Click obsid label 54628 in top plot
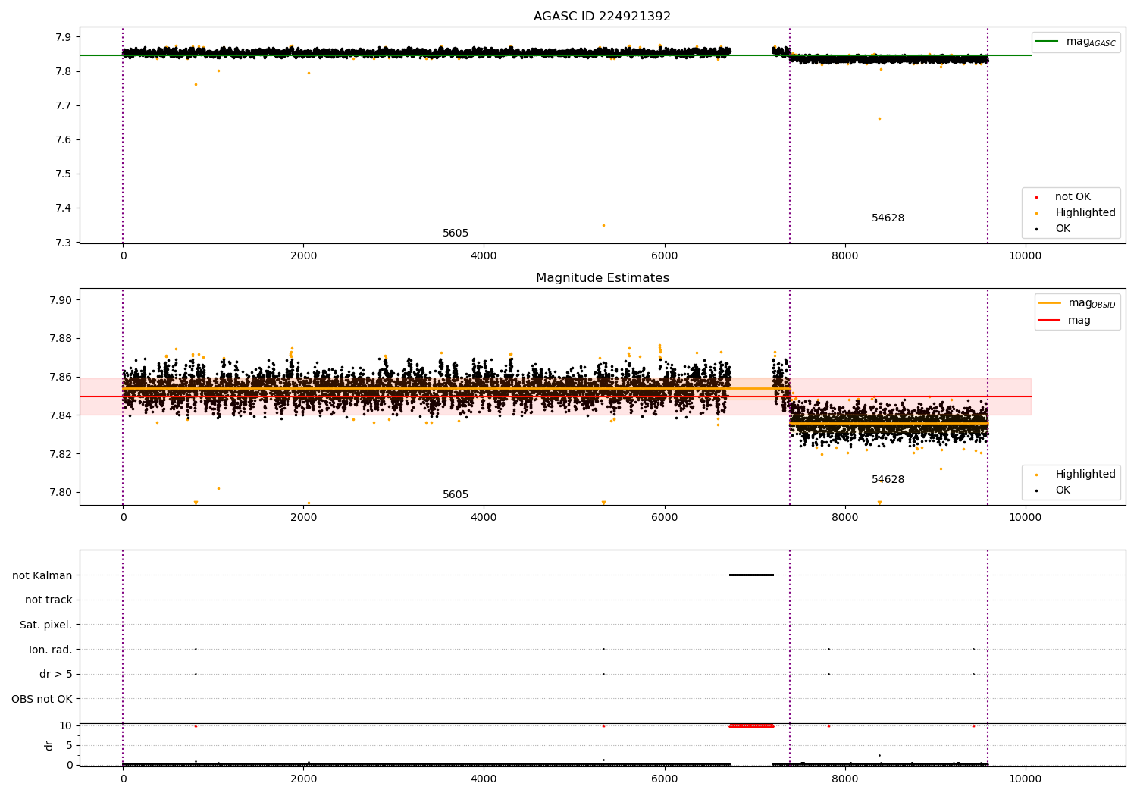Viewport: 1137px width, 796px height. click(x=888, y=218)
